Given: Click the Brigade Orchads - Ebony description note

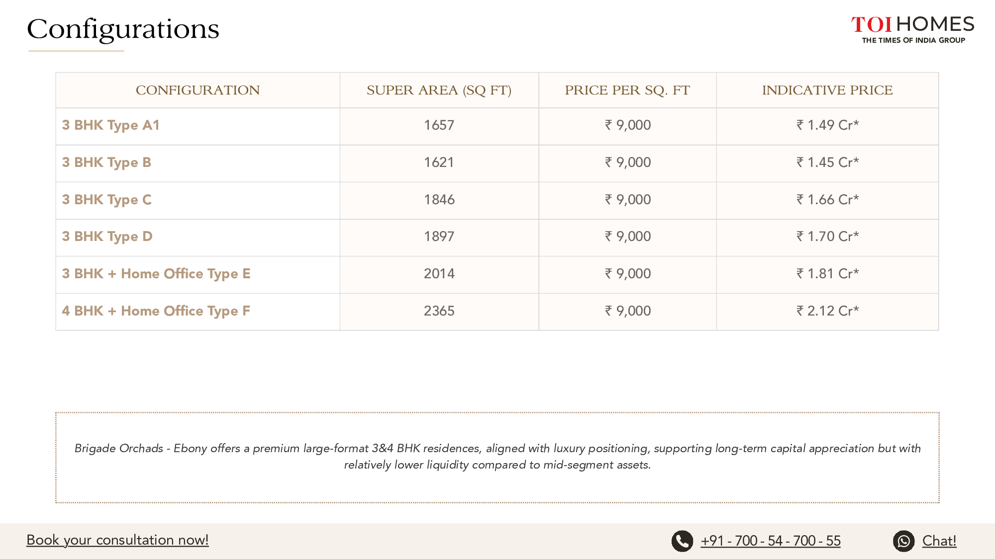Looking at the screenshot, I should click(x=497, y=457).
